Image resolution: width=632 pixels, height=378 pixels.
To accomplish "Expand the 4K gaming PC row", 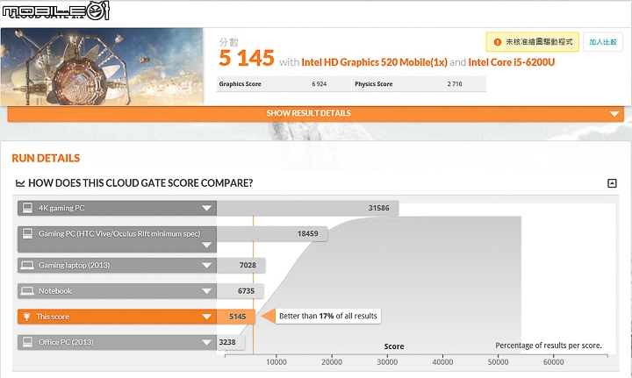I will point(206,208).
